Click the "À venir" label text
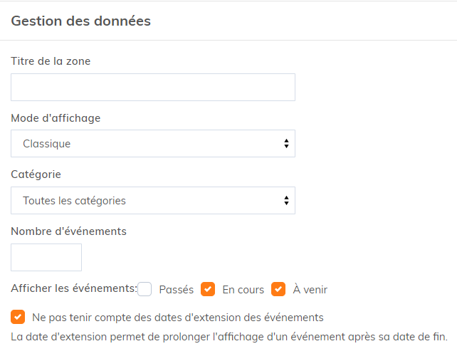Image resolution: width=457 pixels, height=361 pixels. tap(310, 290)
